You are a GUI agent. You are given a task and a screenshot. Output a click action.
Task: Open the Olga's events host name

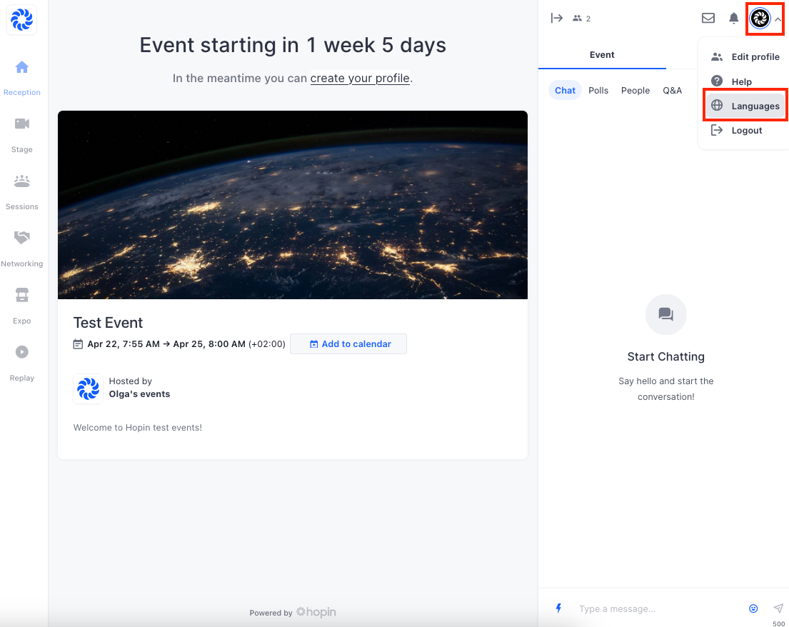pos(139,394)
